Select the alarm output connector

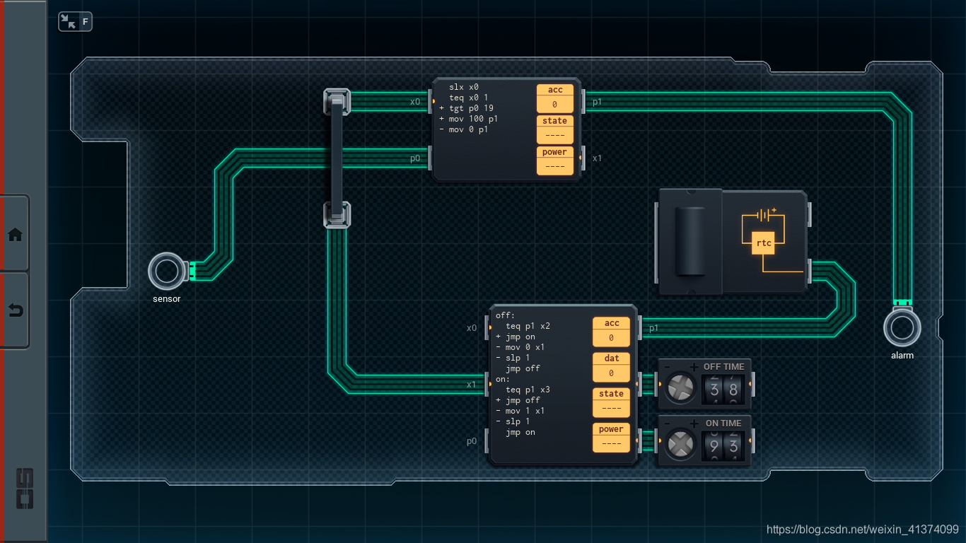pyautogui.click(x=902, y=328)
